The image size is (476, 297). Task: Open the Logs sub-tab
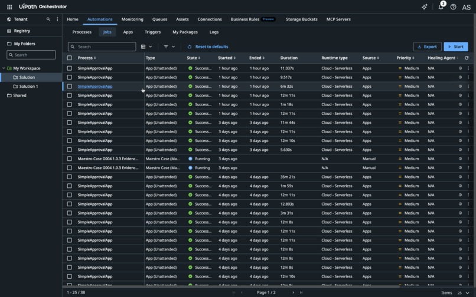pyautogui.click(x=214, y=32)
